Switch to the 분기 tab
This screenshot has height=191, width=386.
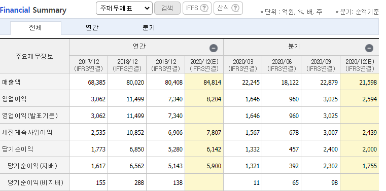149,27
